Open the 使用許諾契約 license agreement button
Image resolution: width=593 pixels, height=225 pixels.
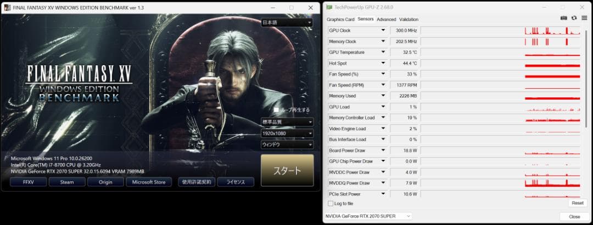point(196,182)
